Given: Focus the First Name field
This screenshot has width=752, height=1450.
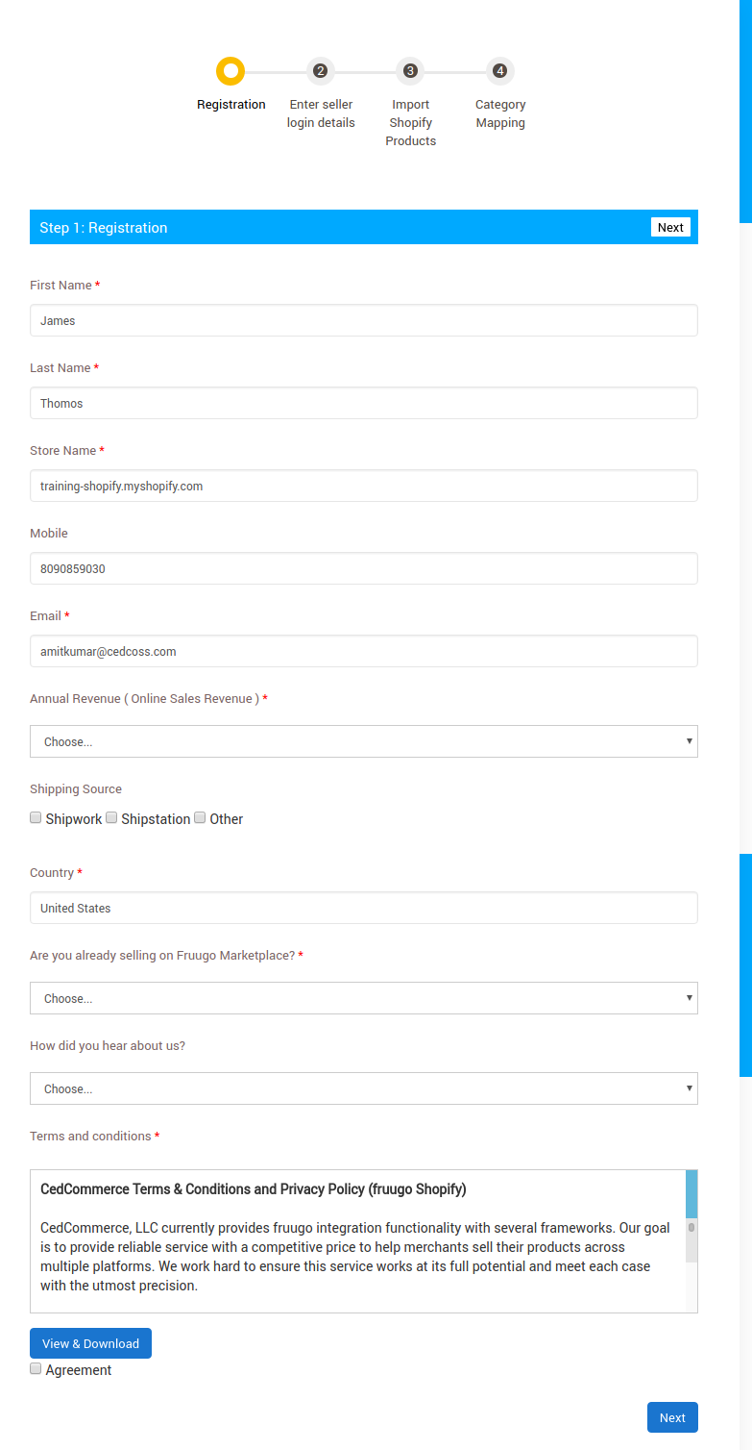Looking at the screenshot, I should click(364, 320).
